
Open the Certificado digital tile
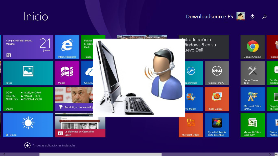(272, 73)
